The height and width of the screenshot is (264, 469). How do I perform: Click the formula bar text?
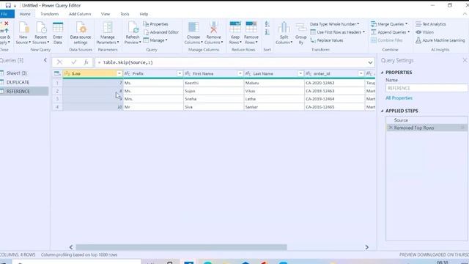click(x=128, y=62)
